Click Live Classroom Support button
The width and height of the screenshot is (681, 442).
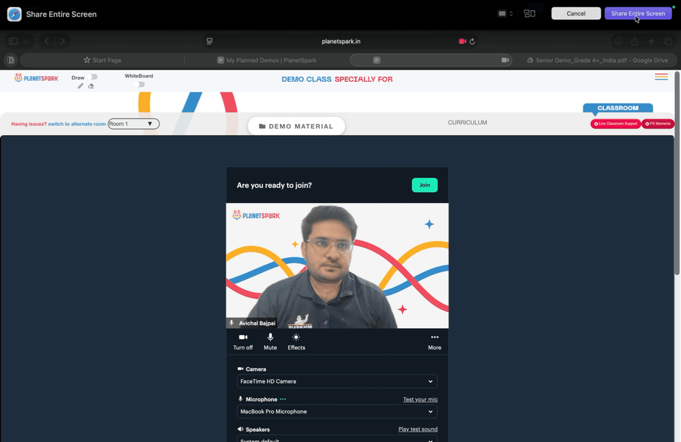click(616, 124)
